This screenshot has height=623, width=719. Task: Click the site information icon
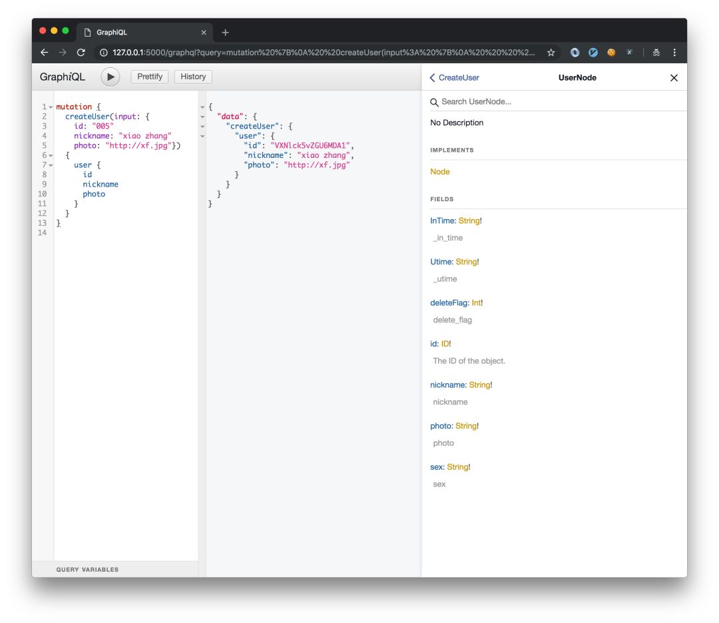tap(104, 53)
